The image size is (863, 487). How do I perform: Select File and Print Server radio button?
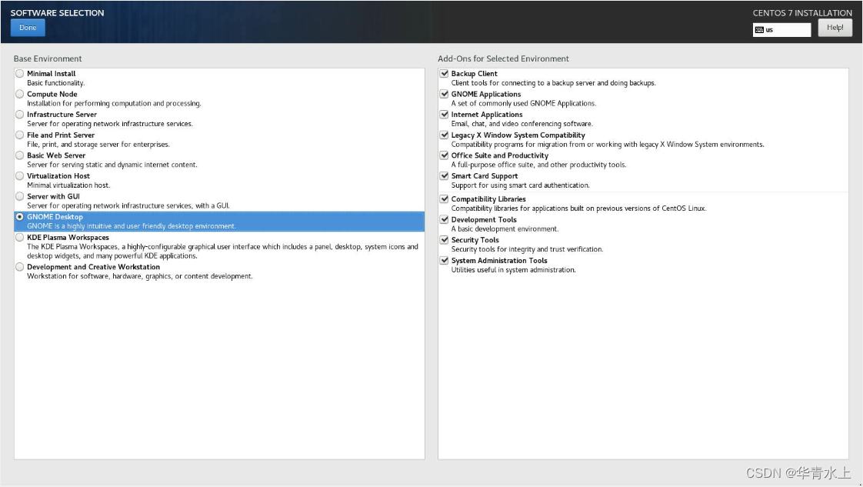pyautogui.click(x=20, y=135)
